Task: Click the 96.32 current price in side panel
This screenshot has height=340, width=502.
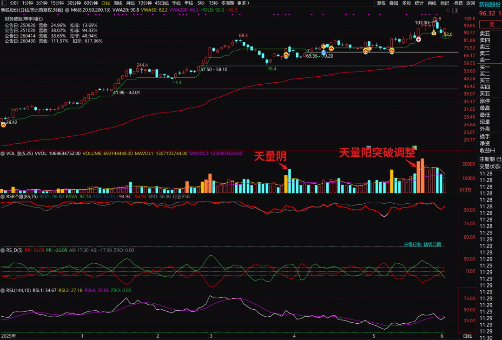Action: pyautogui.click(x=487, y=13)
